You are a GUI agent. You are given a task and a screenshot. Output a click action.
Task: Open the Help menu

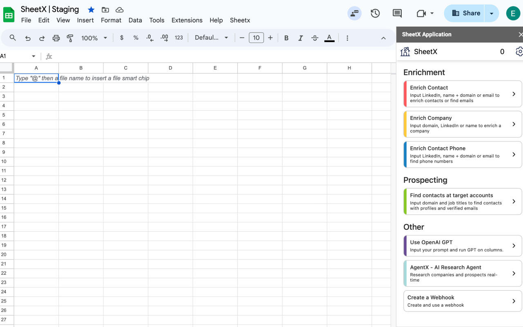point(216,20)
